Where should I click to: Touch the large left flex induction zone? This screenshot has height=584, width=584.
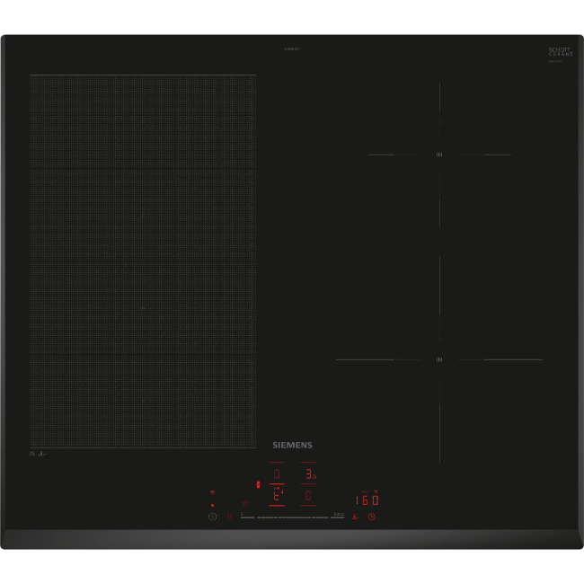[x=142, y=261]
